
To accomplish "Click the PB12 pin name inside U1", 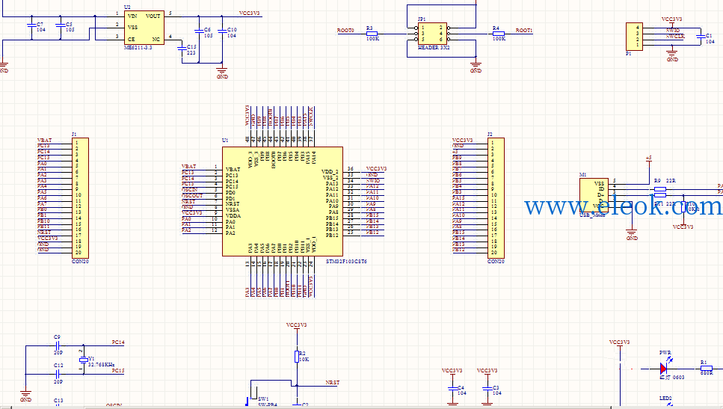I will coord(332,236).
